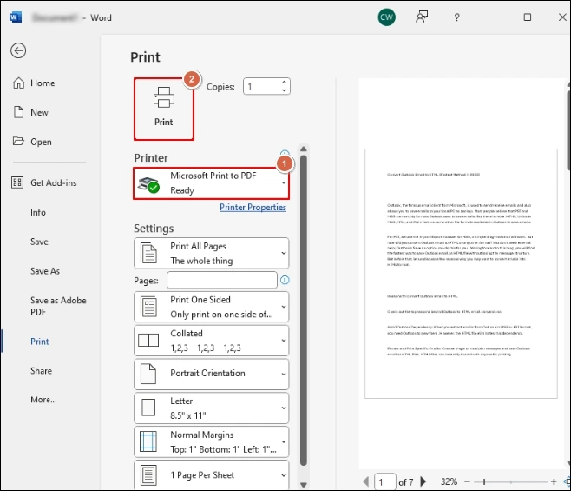Image resolution: width=571 pixels, height=491 pixels.
Task: Click the preview zoom slider
Action: (x=510, y=482)
